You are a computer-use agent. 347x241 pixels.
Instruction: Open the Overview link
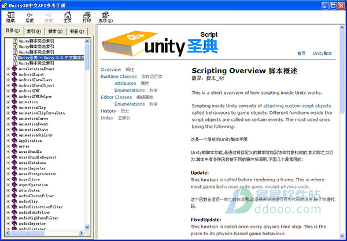(111, 70)
